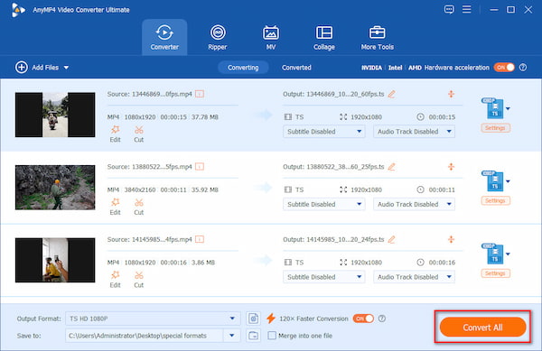
Task: Click the snapshot icon beside Output Format
Action: (x=253, y=319)
